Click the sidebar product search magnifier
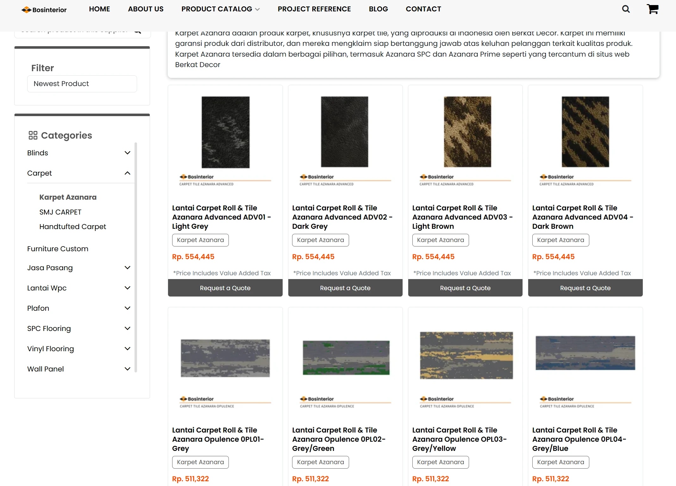 138,31
